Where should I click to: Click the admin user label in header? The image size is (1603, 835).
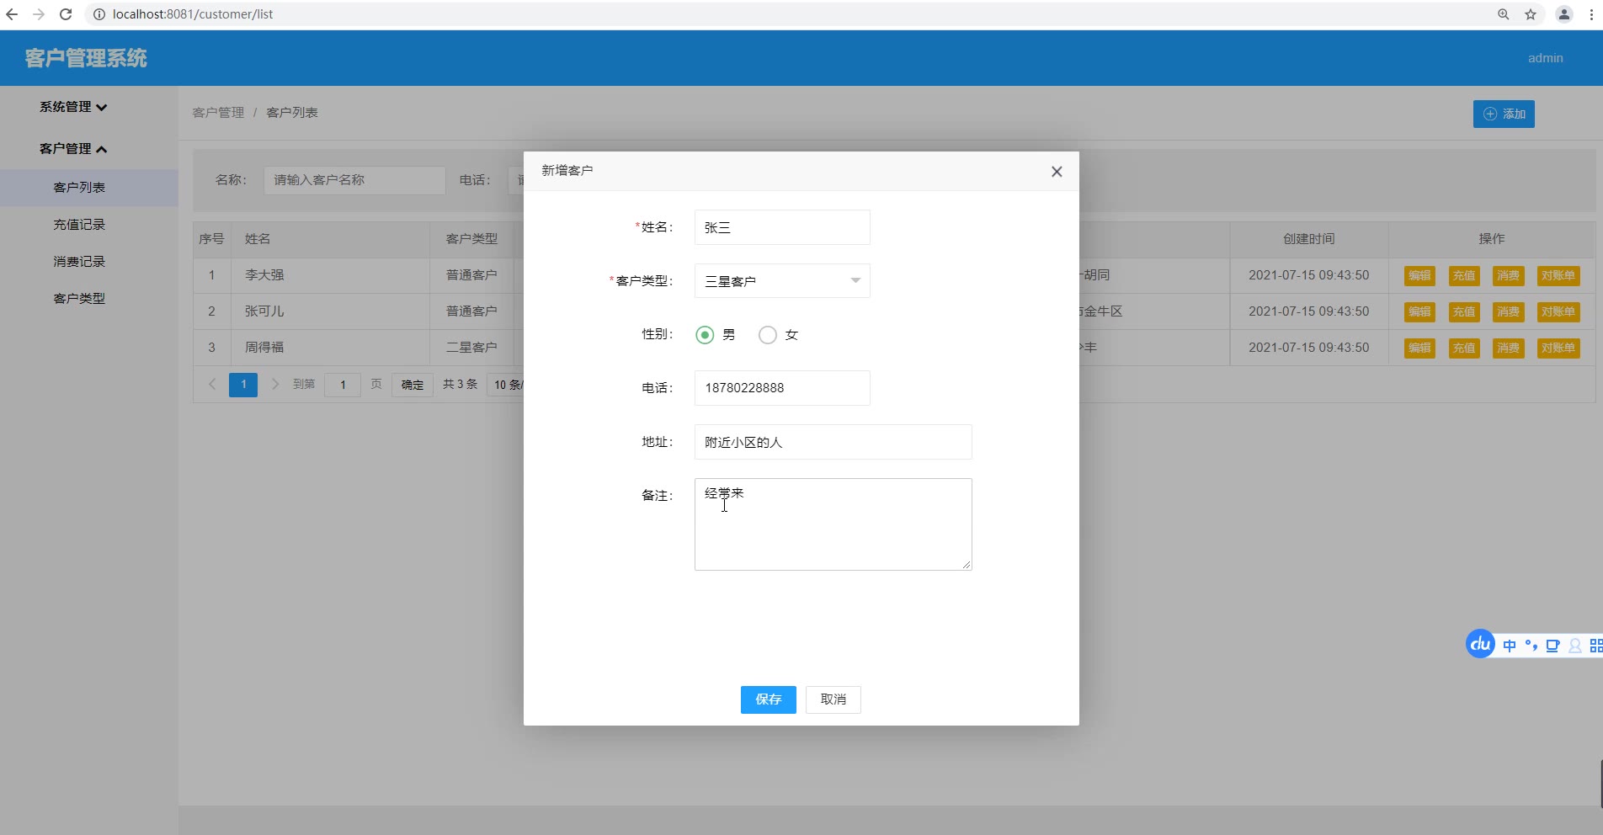pos(1546,58)
